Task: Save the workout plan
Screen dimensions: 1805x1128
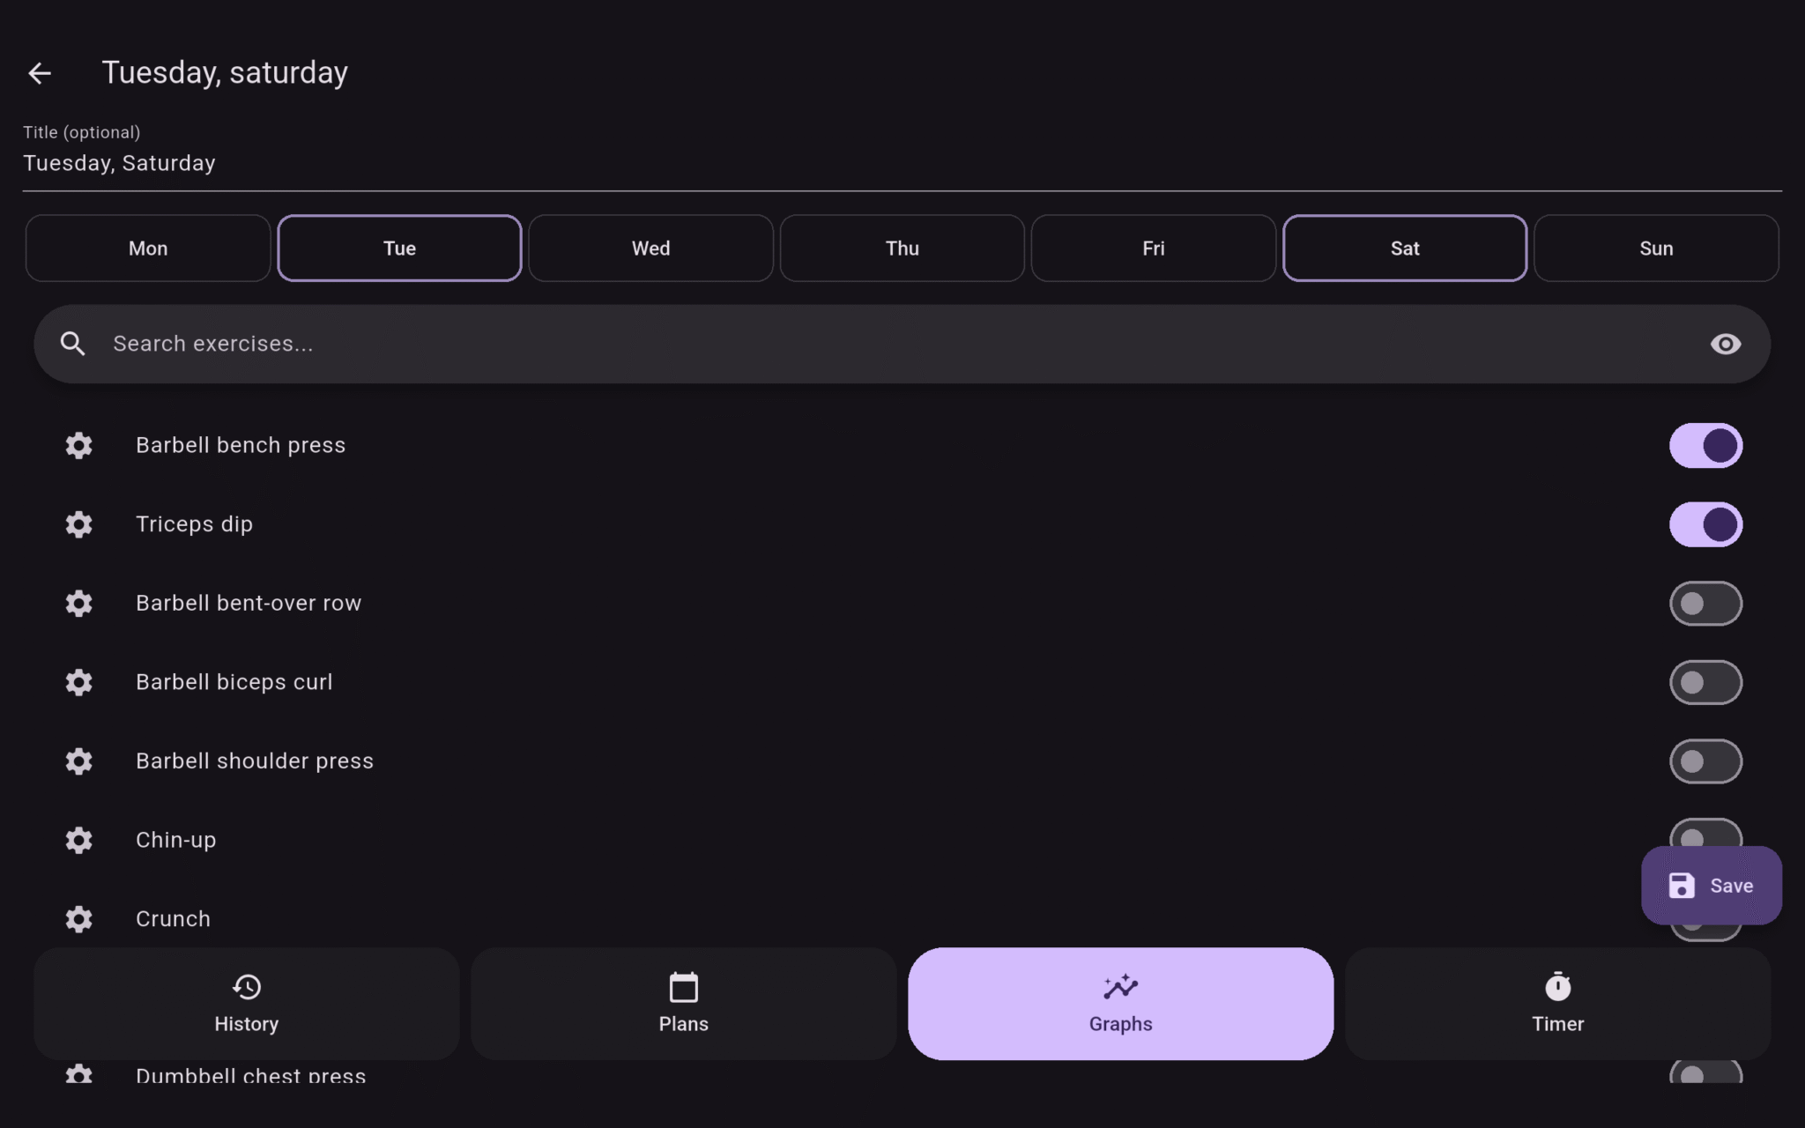Action: point(1711,886)
